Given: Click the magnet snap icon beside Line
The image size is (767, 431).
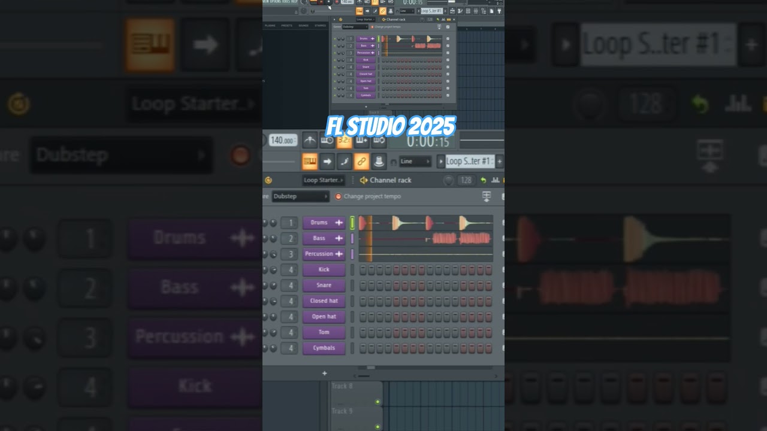Looking at the screenshot, I should (394, 162).
